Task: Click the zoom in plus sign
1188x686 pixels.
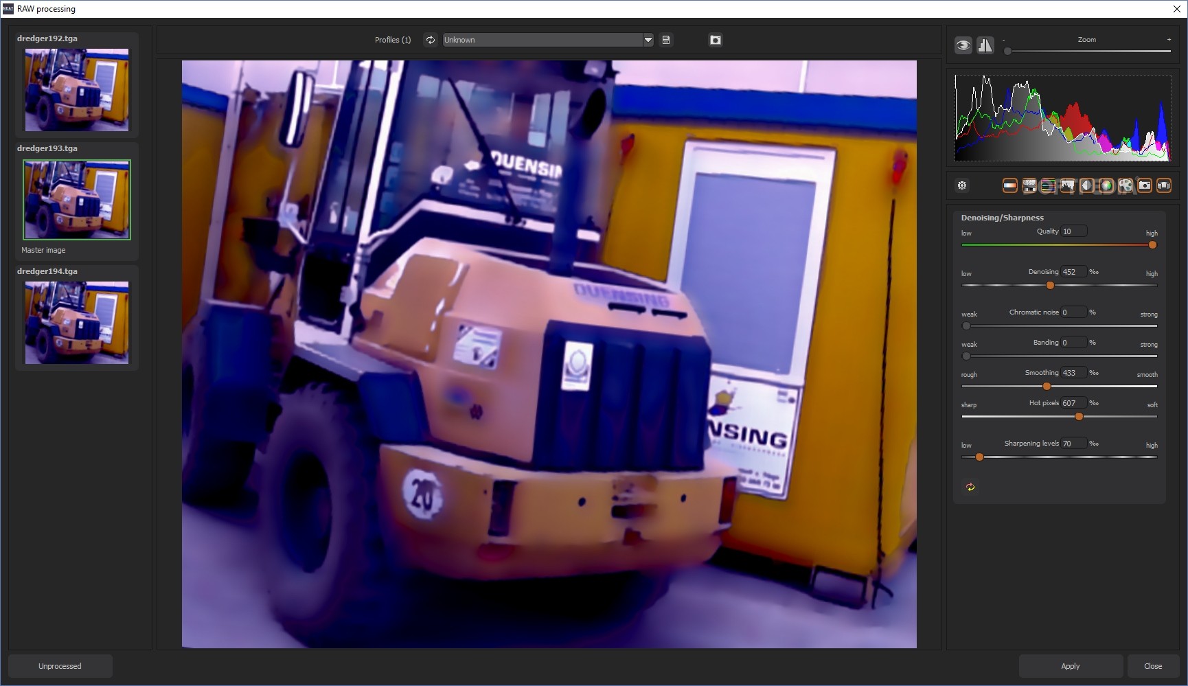Action: 1169,40
